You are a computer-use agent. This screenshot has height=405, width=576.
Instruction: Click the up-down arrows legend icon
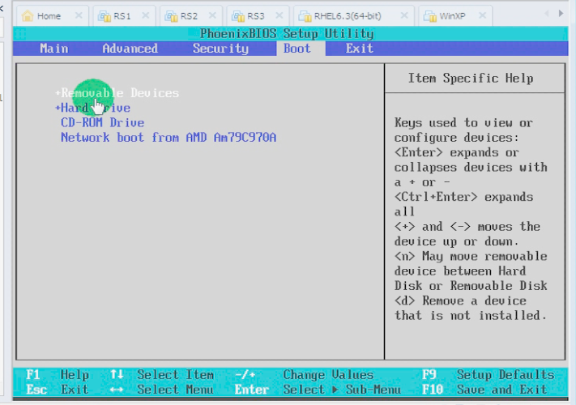tap(117, 374)
